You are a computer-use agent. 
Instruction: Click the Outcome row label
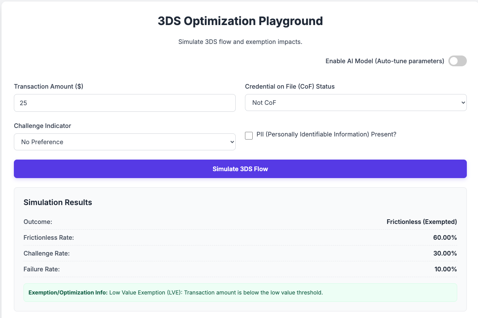tap(38, 222)
